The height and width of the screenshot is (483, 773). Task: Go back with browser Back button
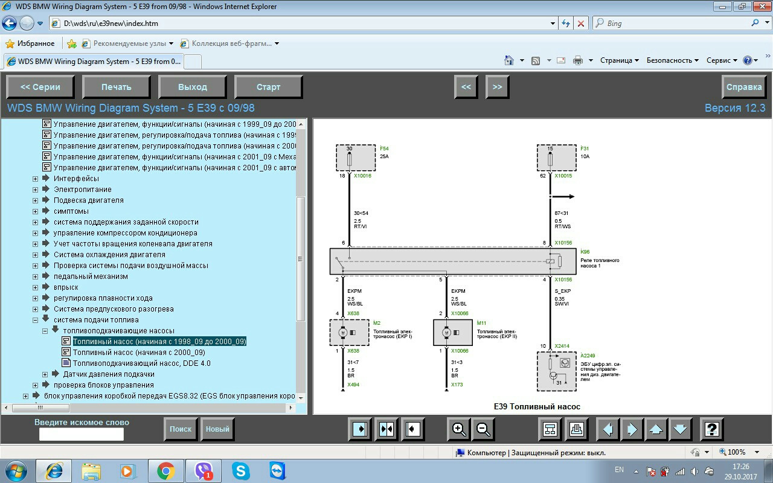coord(9,24)
